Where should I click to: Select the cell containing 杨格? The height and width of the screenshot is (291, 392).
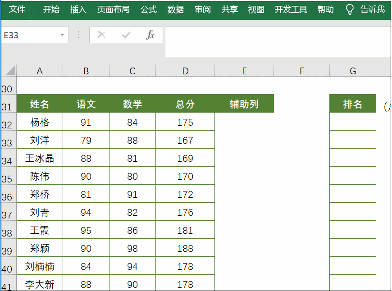click(40, 122)
